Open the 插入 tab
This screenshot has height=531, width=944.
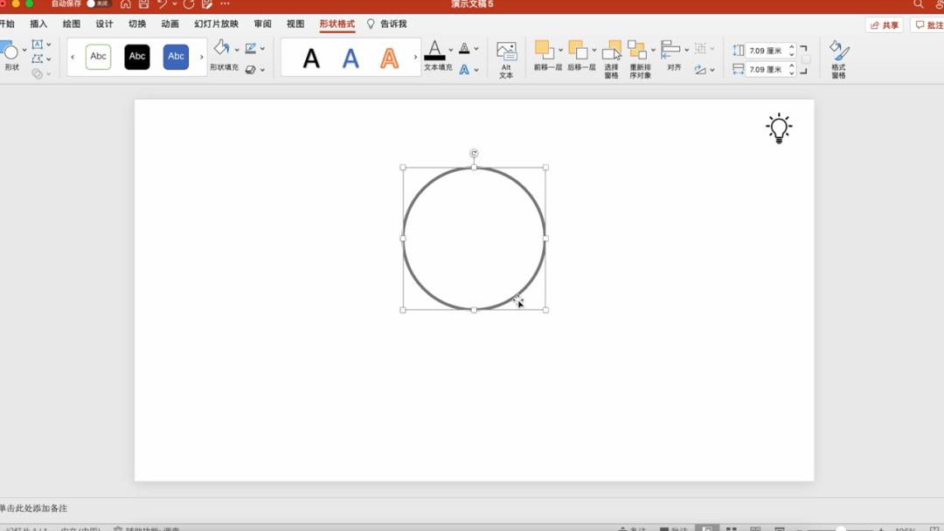click(x=38, y=24)
